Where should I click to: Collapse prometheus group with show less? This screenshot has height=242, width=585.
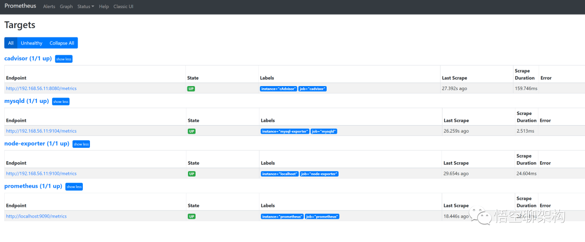[74, 187]
